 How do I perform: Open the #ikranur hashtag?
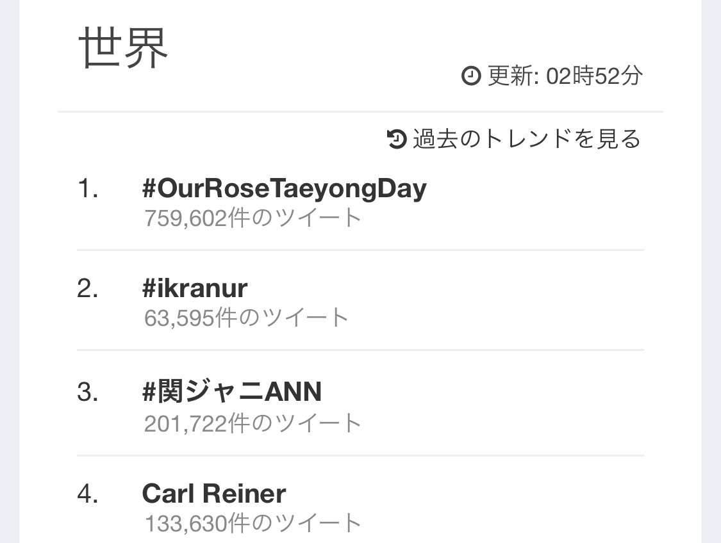(x=195, y=289)
